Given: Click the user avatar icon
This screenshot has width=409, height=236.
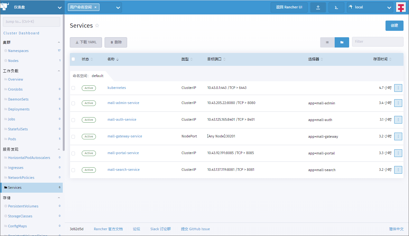Looking at the screenshot, I should pos(401,7).
